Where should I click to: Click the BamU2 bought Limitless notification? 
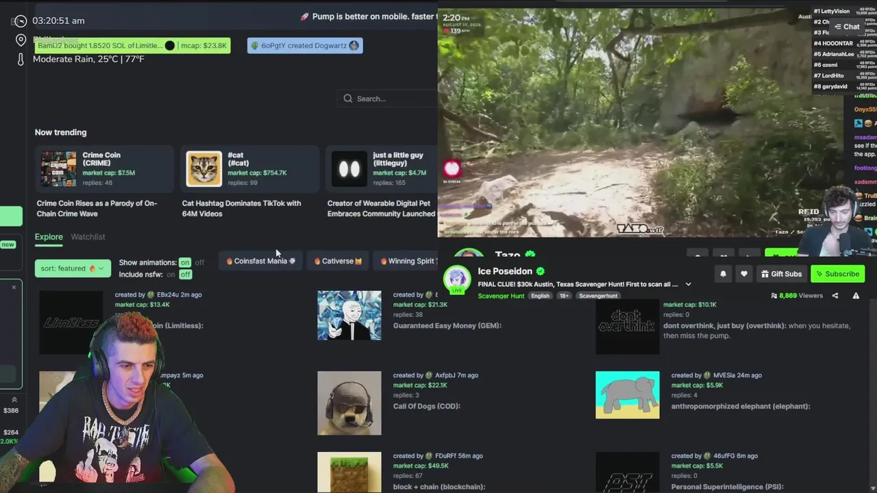click(132, 46)
